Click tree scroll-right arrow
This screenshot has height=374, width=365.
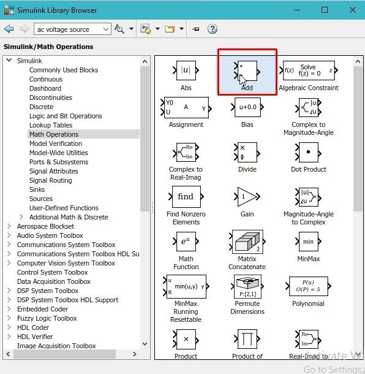[x=134, y=354]
